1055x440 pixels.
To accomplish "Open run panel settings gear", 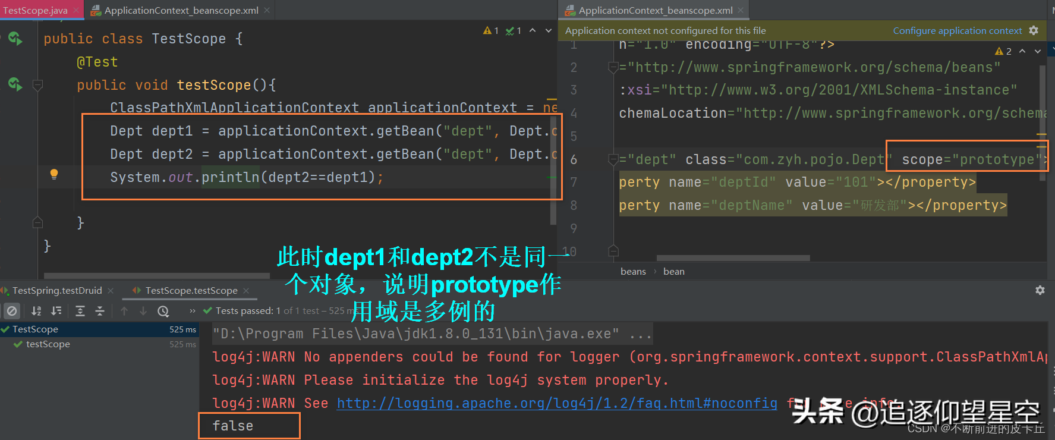I will coord(1040,290).
